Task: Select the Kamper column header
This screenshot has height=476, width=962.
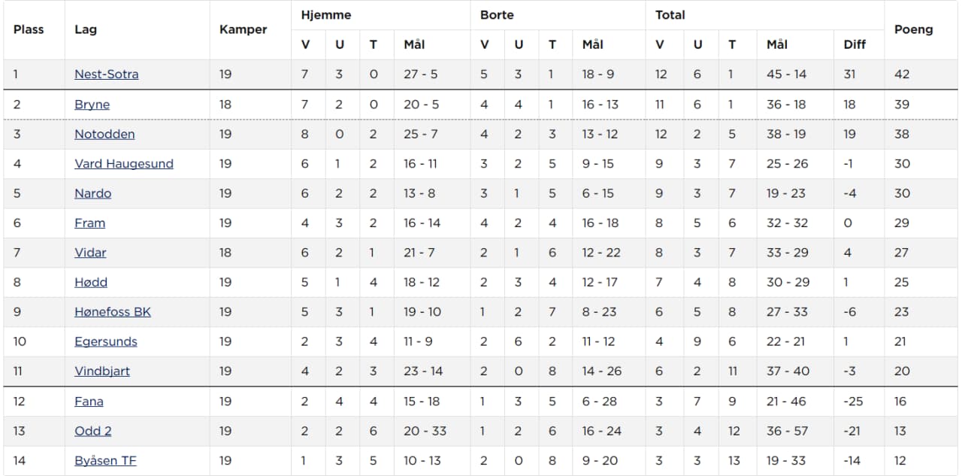Action: pyautogui.click(x=243, y=30)
